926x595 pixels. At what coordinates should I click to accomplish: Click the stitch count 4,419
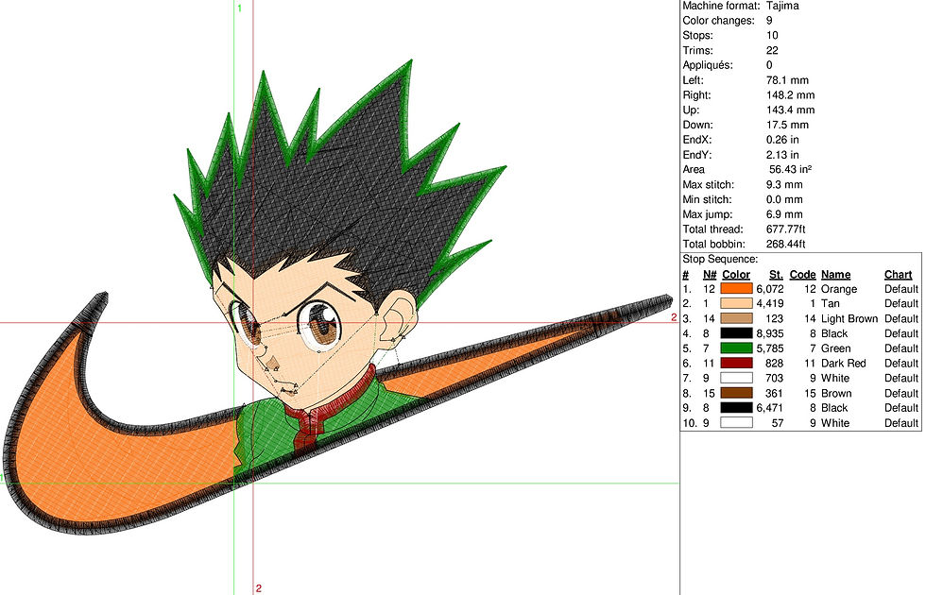click(770, 303)
